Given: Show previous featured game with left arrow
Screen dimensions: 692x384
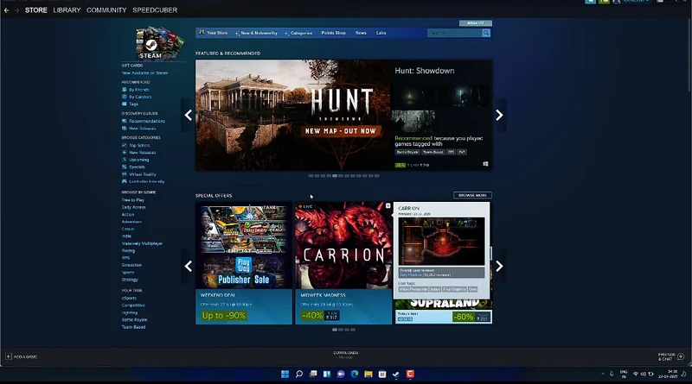Looking at the screenshot, I should [188, 116].
